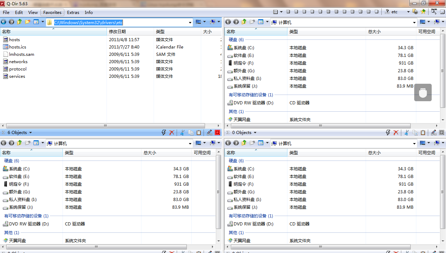
Task: Click the horizontal scrollbar in the top-left pane
Action: pos(105,126)
